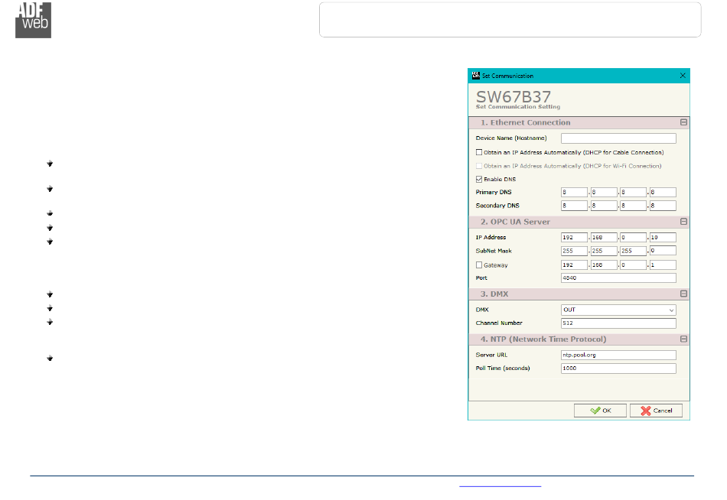
Task: Enable the Gateway checkbox
Action: pos(479,265)
